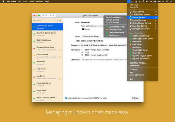The height and width of the screenshot is (122, 175).
Task: Click warning icon on App Server row
Action: point(60,79)
